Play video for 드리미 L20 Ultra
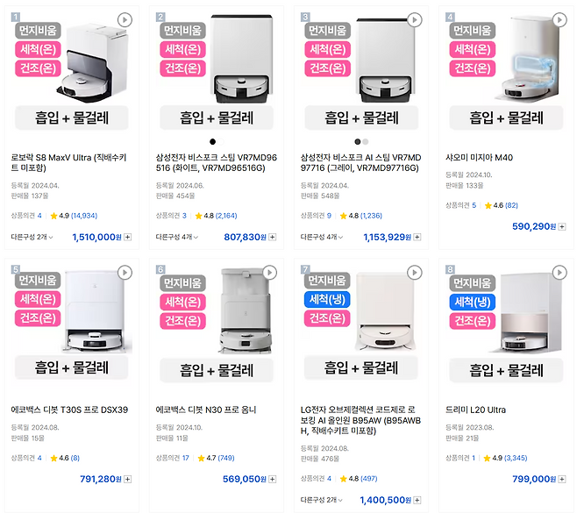577x513 pixels. coord(558,273)
